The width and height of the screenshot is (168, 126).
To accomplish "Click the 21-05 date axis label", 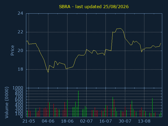I will tap(29, 121).
